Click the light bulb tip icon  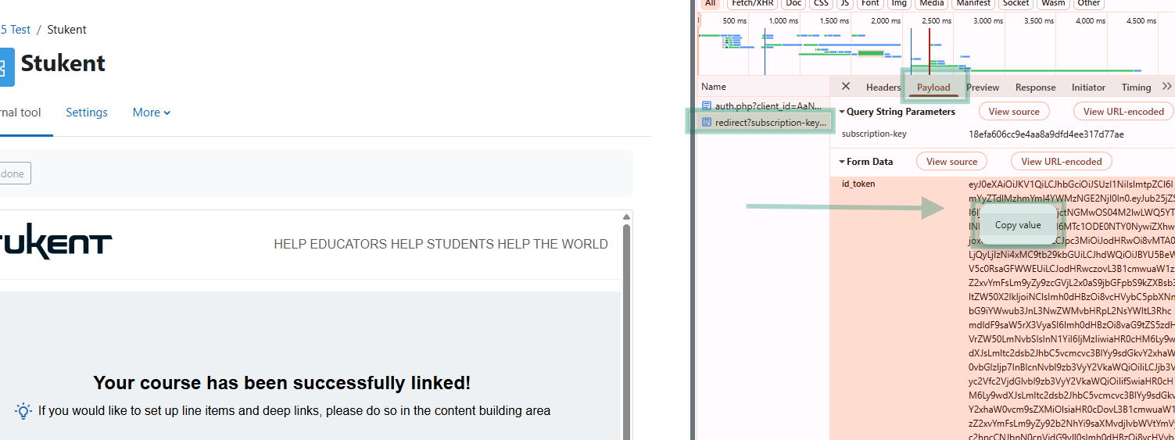tap(23, 410)
